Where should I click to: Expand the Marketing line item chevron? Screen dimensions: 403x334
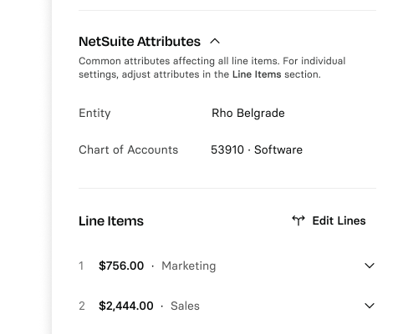(370, 266)
